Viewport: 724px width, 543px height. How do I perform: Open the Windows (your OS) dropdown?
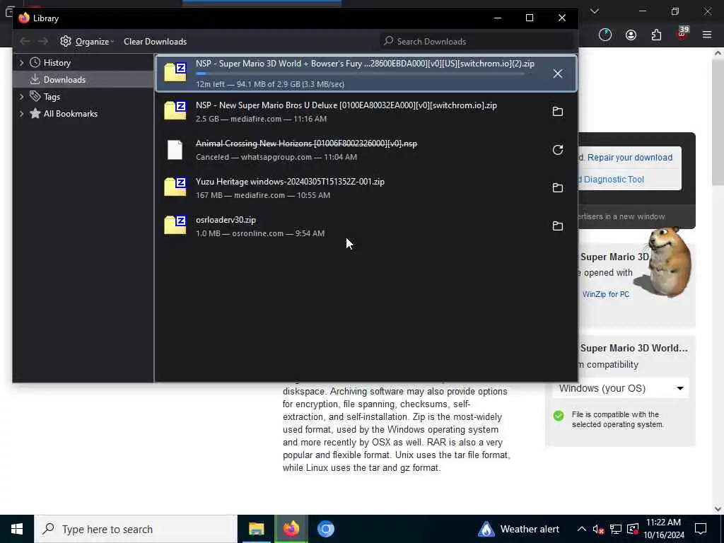point(621,388)
